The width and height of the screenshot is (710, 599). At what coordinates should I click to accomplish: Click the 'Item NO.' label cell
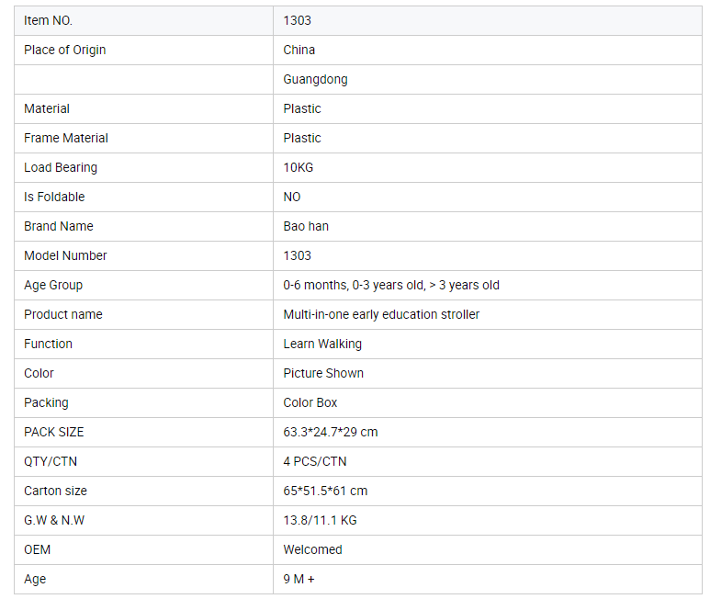(x=49, y=20)
